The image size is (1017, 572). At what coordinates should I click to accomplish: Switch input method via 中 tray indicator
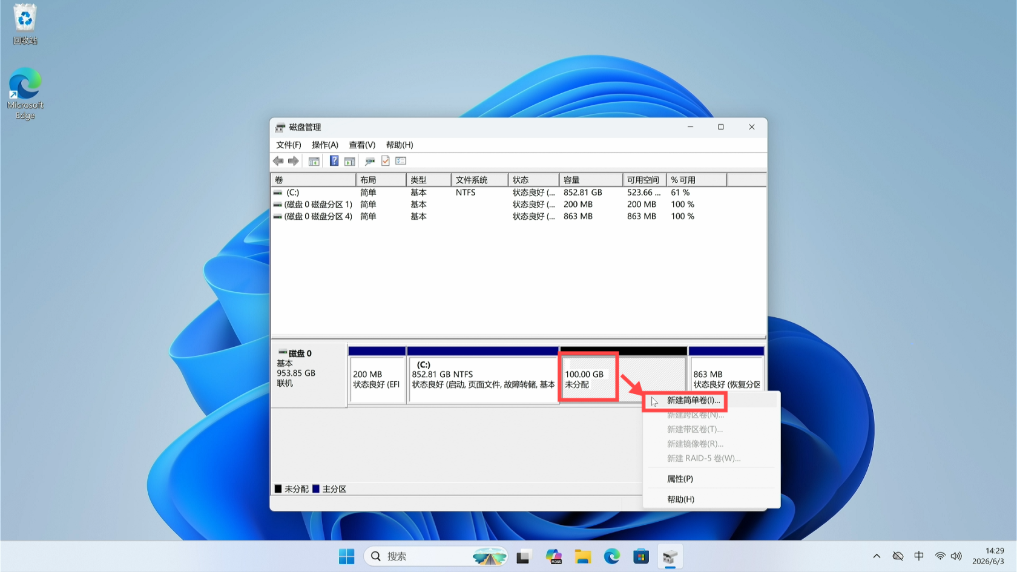tap(919, 556)
